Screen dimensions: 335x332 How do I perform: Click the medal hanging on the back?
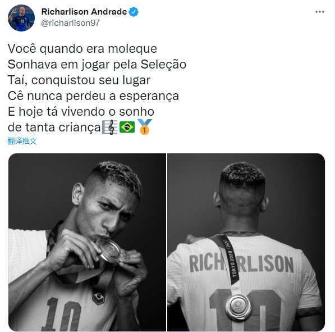tap(238, 307)
